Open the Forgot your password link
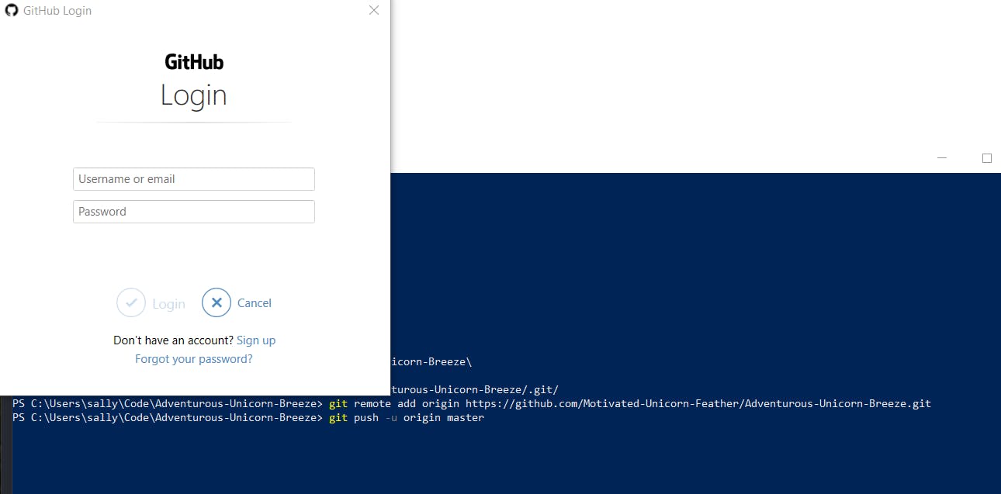This screenshot has height=494, width=1001. [x=194, y=359]
